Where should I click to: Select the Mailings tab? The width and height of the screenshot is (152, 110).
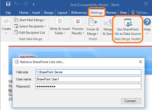point(97,13)
